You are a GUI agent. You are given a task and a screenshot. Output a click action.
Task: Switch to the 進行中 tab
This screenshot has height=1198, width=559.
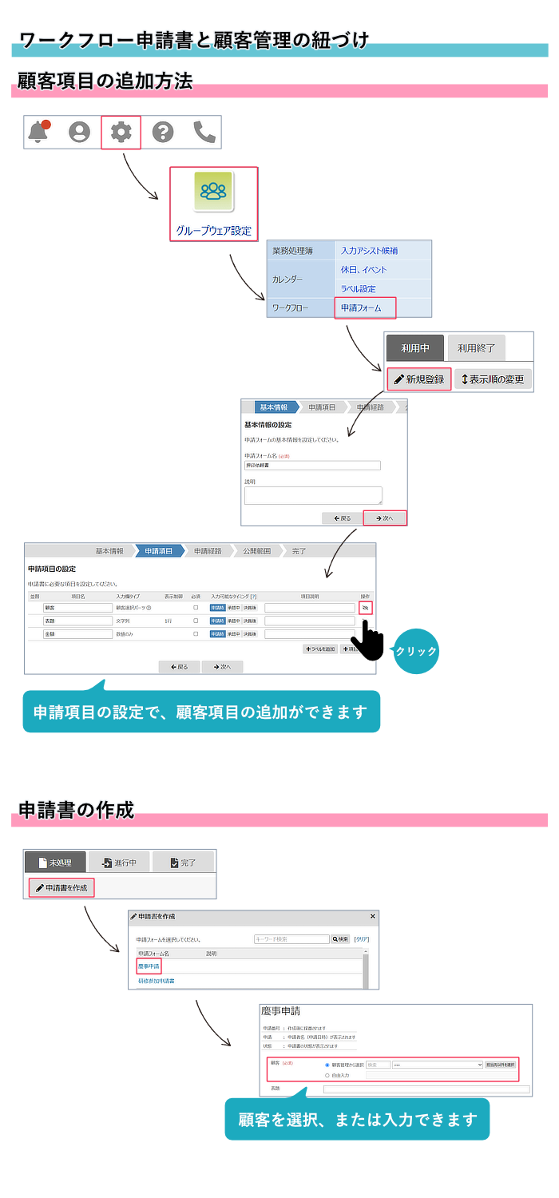click(119, 863)
